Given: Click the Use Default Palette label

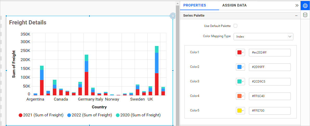Looking at the screenshot, I should 217,26.
